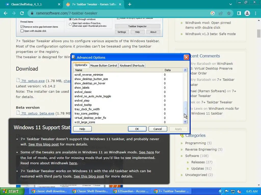Share this page via share icon
The width and height of the screenshot is (261, 195).
[x=221, y=13]
